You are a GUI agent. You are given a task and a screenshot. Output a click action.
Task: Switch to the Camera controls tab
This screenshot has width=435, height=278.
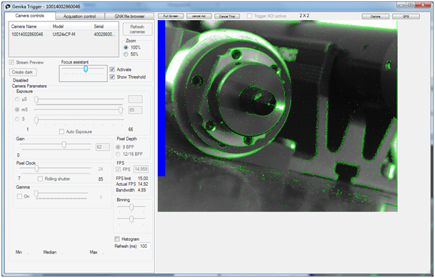[30, 16]
